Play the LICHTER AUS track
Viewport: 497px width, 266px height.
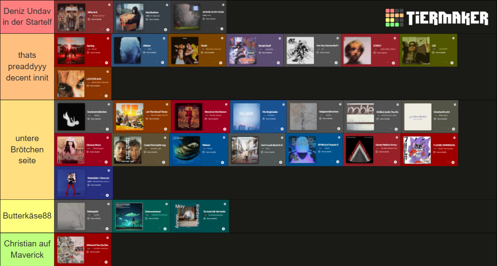click(x=106, y=96)
